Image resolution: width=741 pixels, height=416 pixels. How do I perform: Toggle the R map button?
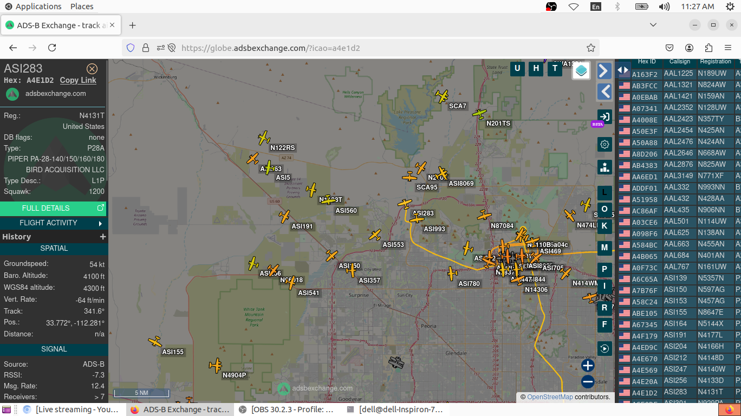point(605,308)
